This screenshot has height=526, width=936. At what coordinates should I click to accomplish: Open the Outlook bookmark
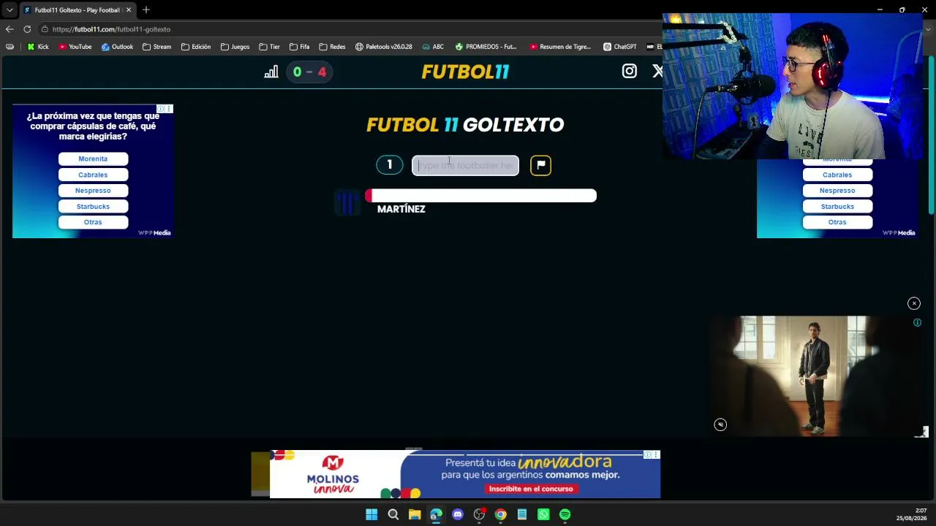[x=117, y=47]
